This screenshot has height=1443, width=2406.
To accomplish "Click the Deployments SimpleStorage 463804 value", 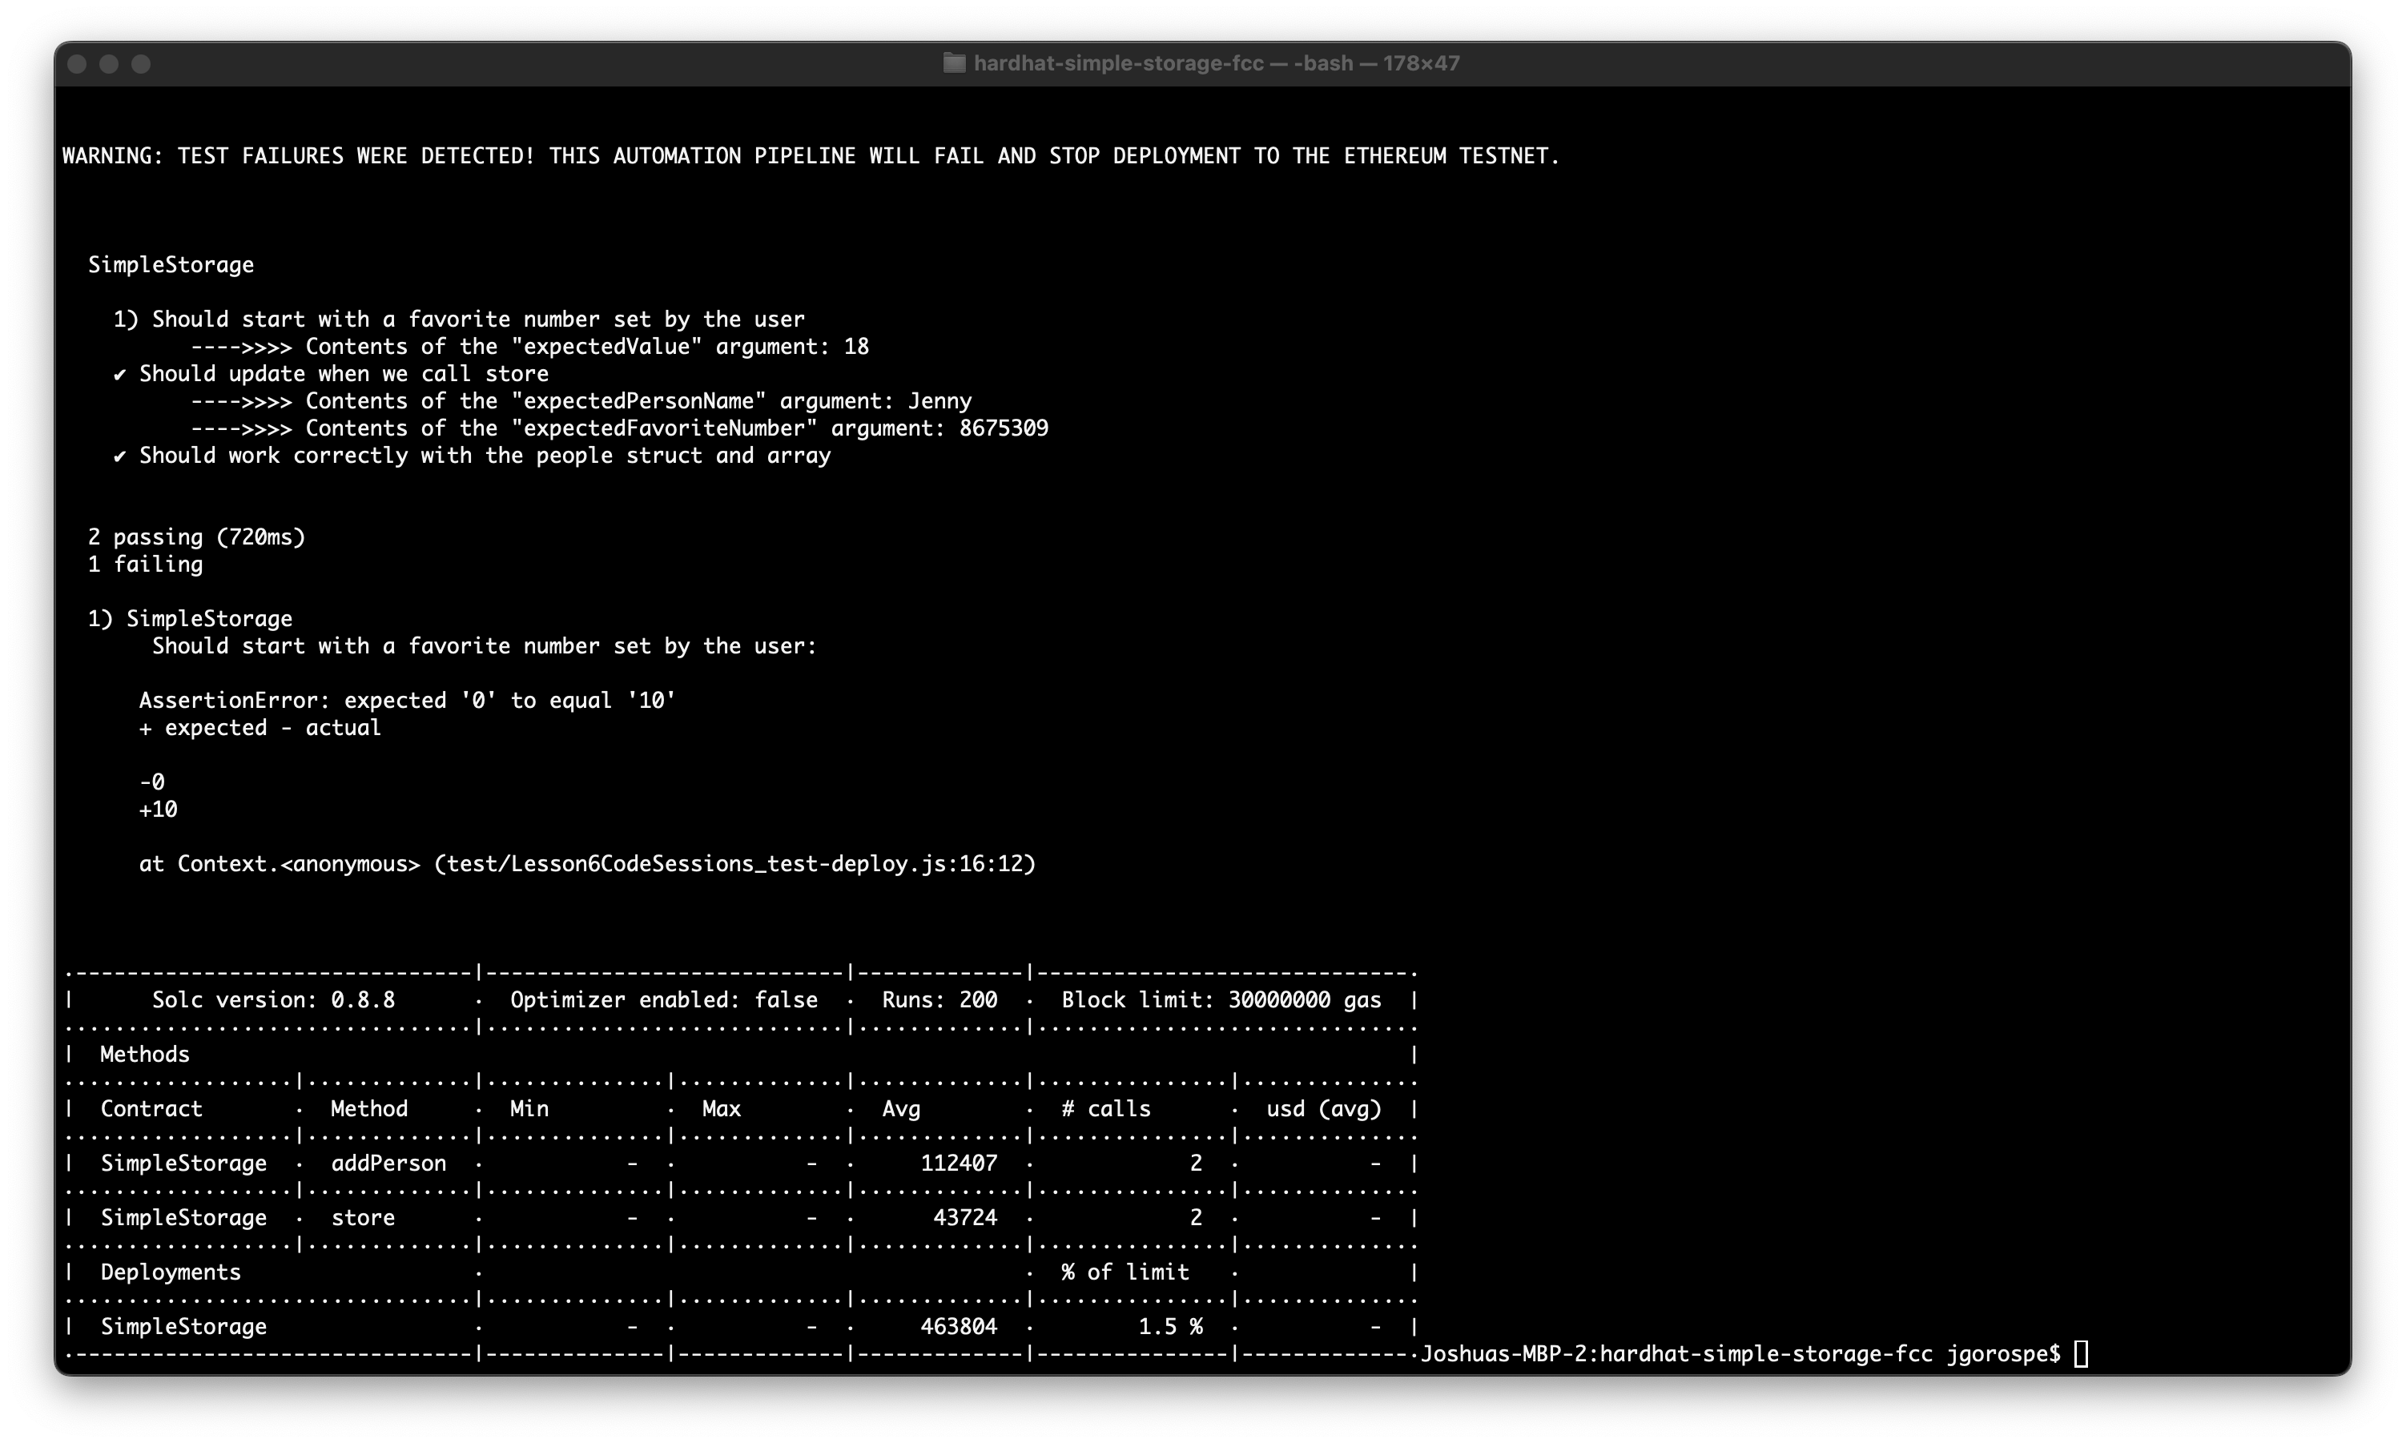I will tap(958, 1326).
